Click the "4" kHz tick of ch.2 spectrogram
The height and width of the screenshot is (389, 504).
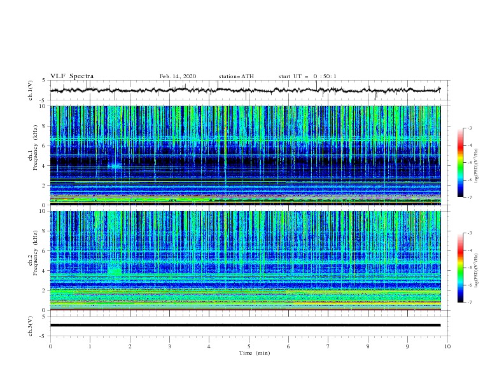tap(45, 271)
